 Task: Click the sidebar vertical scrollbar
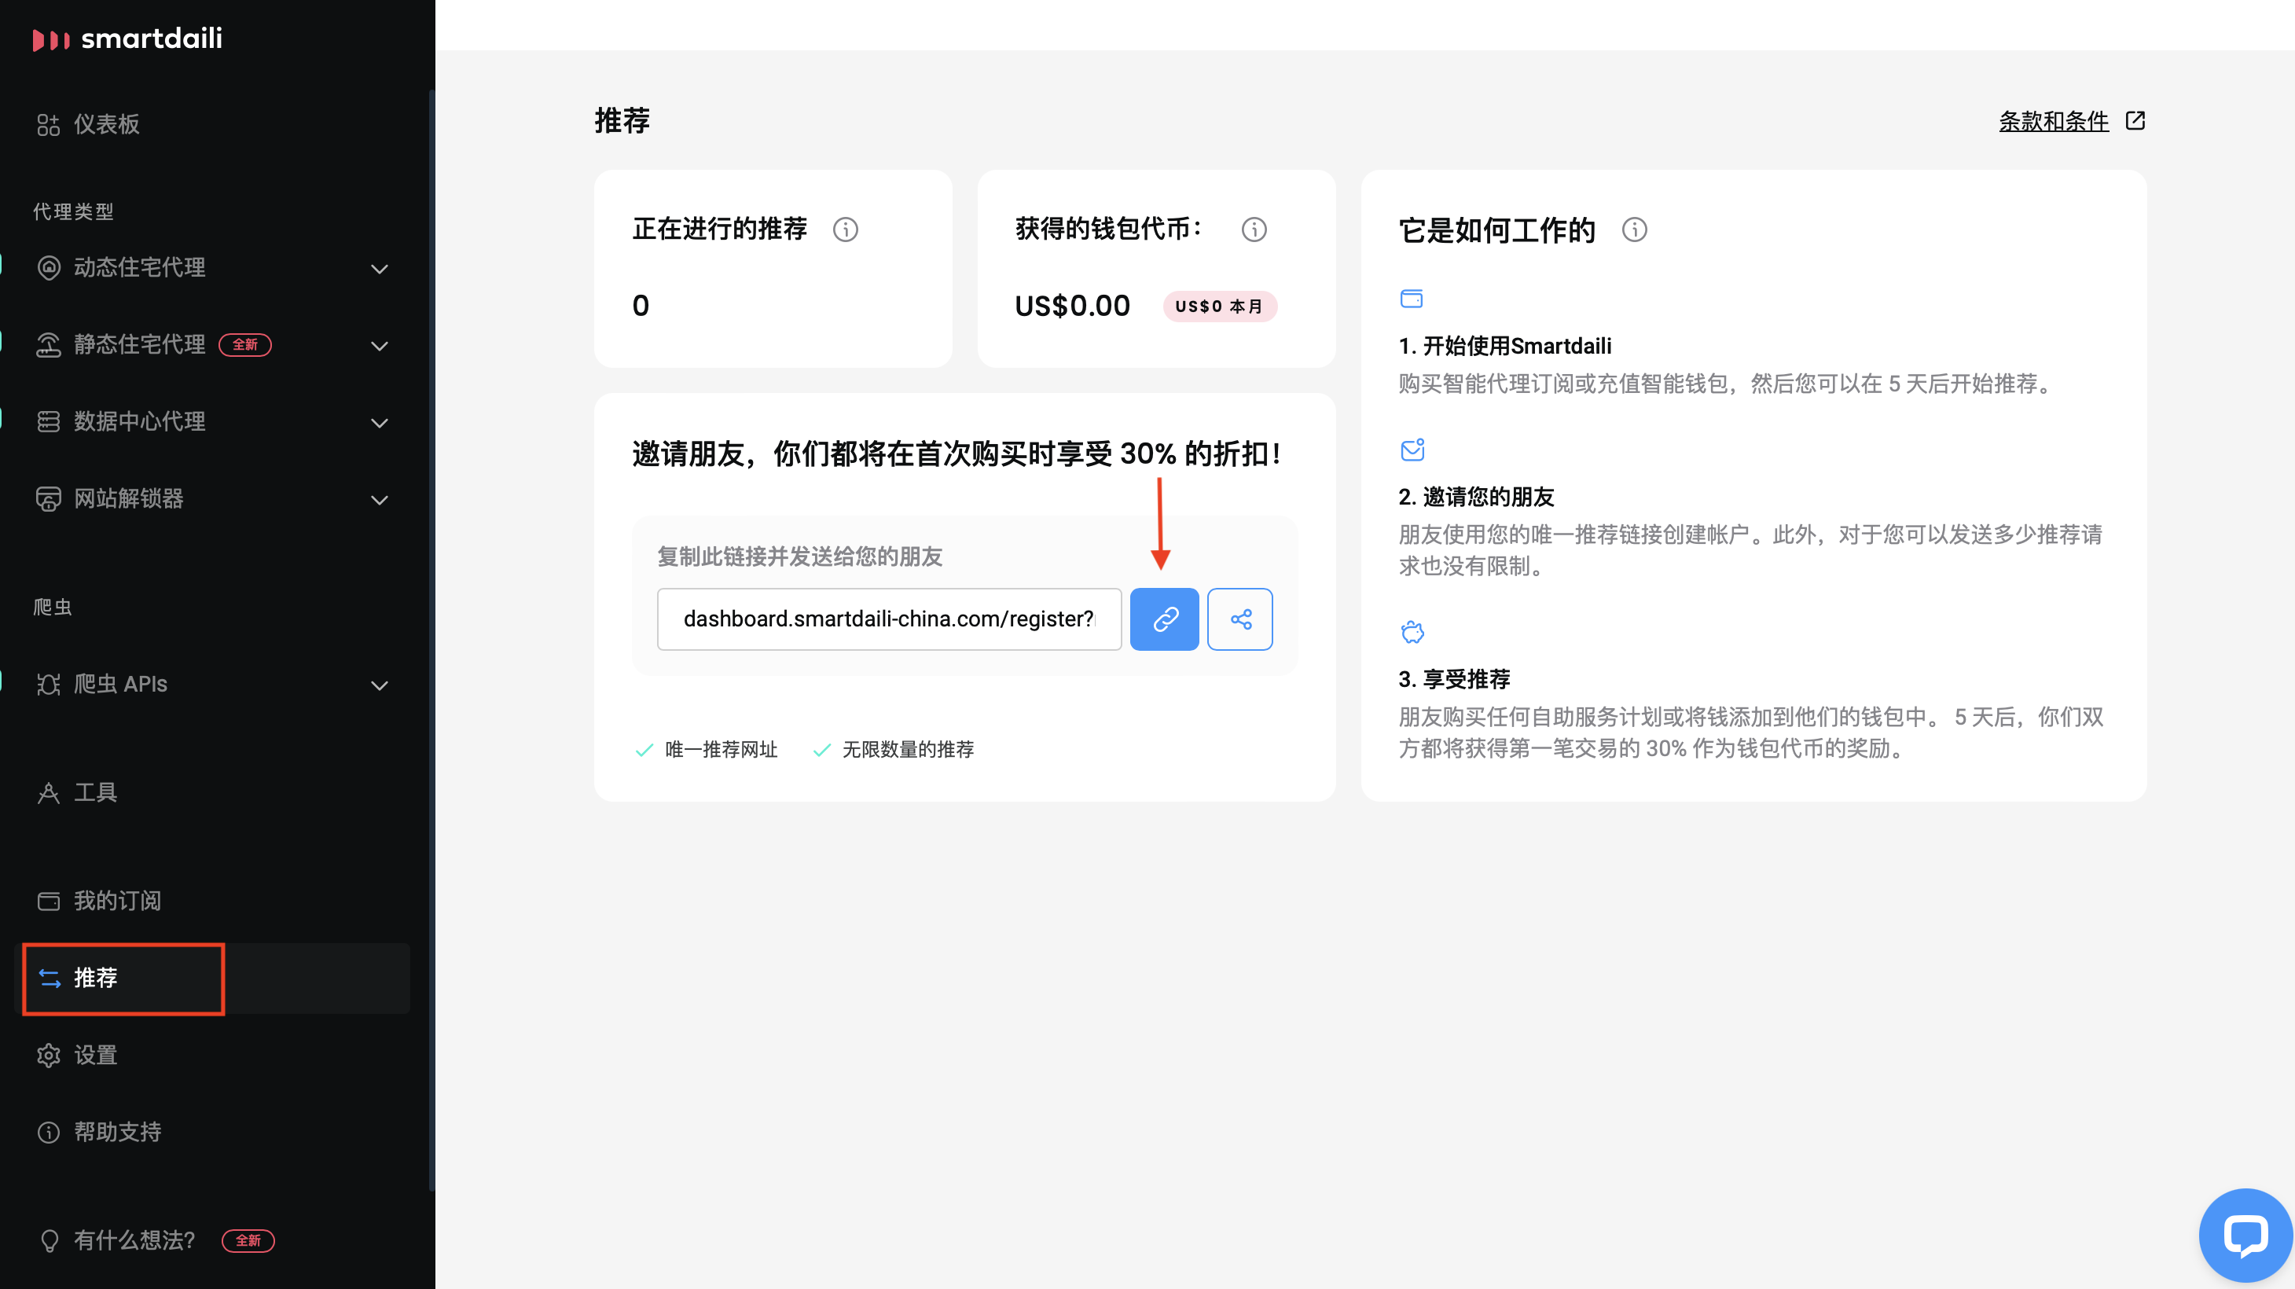pyautogui.click(x=432, y=641)
